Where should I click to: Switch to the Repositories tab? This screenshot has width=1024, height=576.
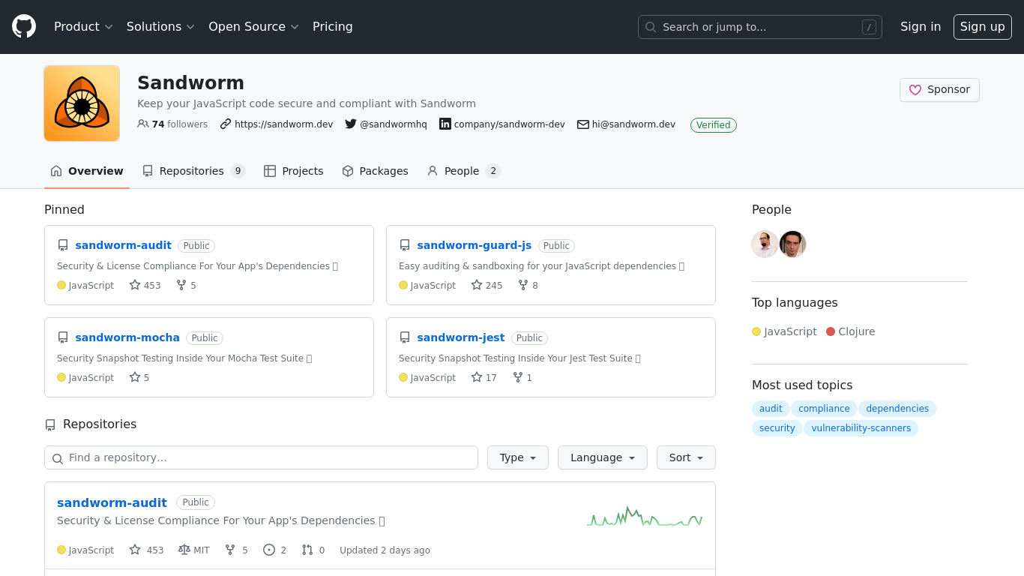click(x=194, y=171)
